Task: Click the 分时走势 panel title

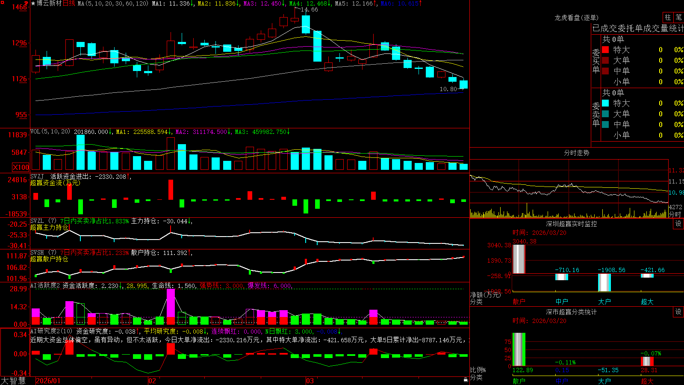Action: [x=576, y=153]
